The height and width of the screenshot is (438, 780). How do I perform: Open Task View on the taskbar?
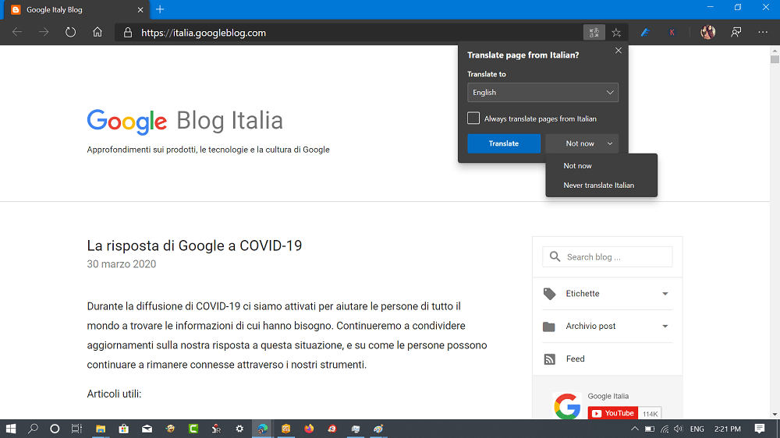click(x=76, y=429)
